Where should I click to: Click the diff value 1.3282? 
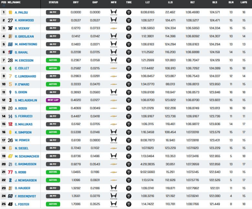click(76, 188)
